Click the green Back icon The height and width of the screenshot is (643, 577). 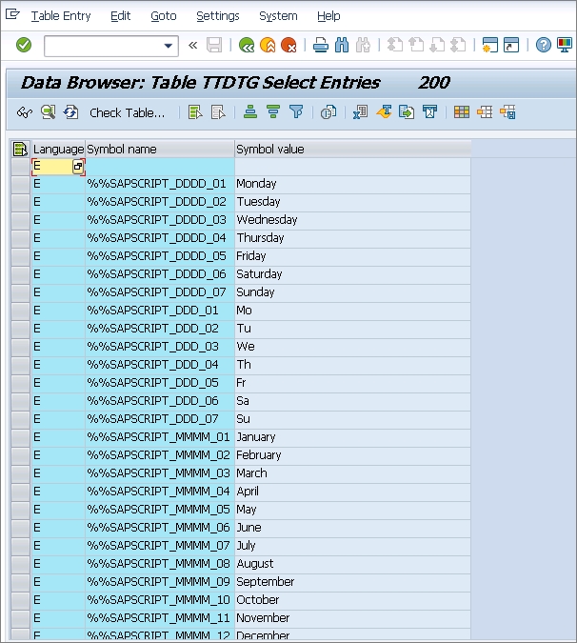click(x=247, y=45)
